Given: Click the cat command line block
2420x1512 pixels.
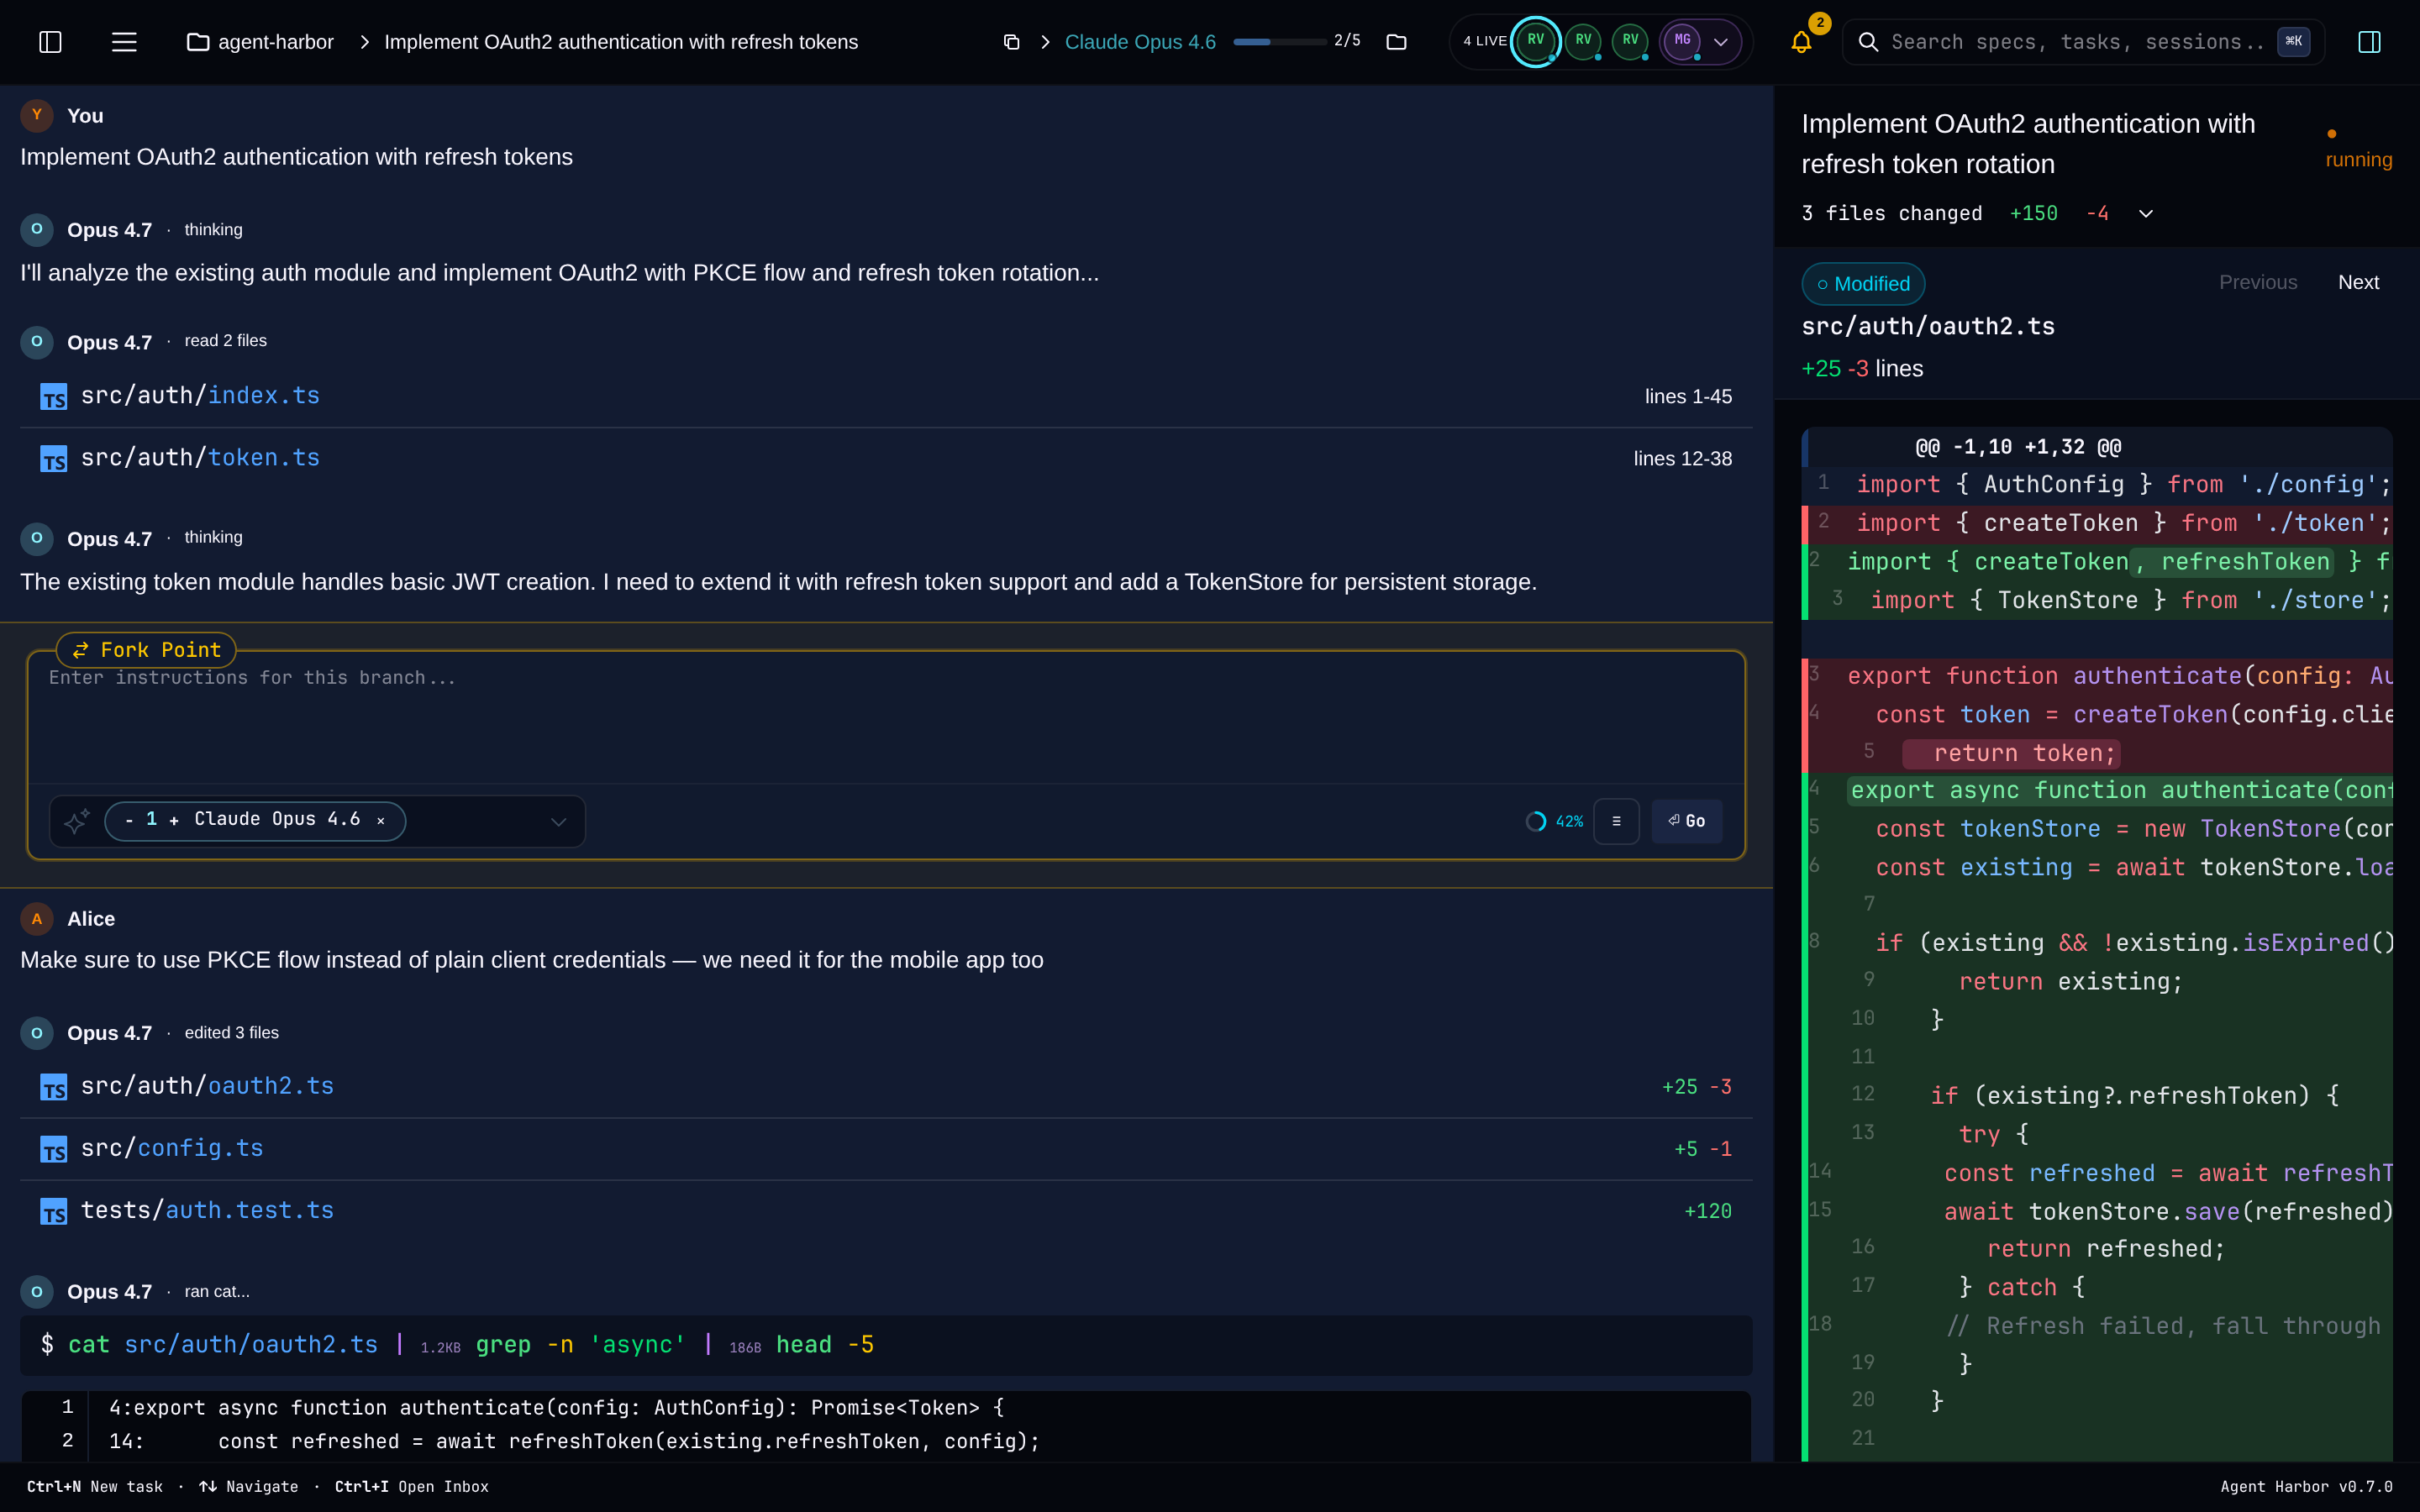Looking at the screenshot, I should point(886,1345).
